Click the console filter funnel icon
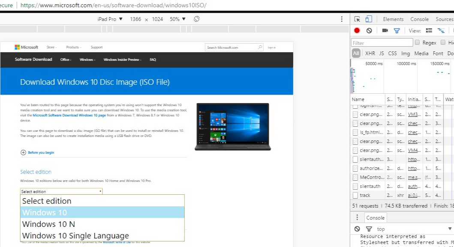Image resolution: width=454 pixels, height=247 pixels. [x=369, y=229]
